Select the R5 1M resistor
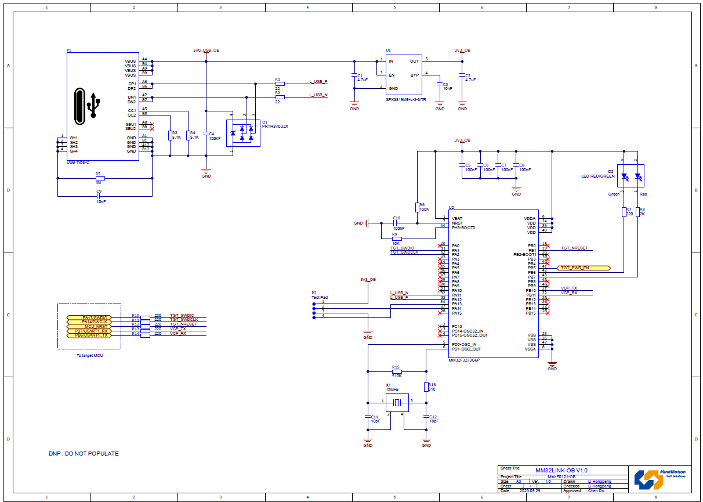This screenshot has width=703, height=502. click(x=100, y=179)
